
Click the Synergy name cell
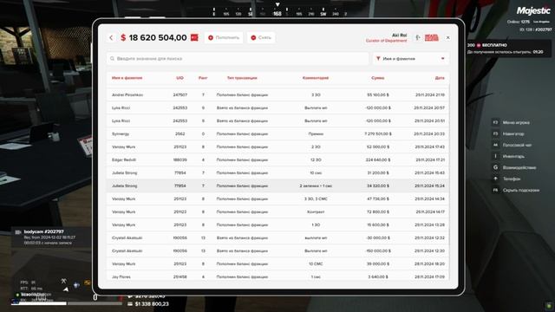pos(121,134)
